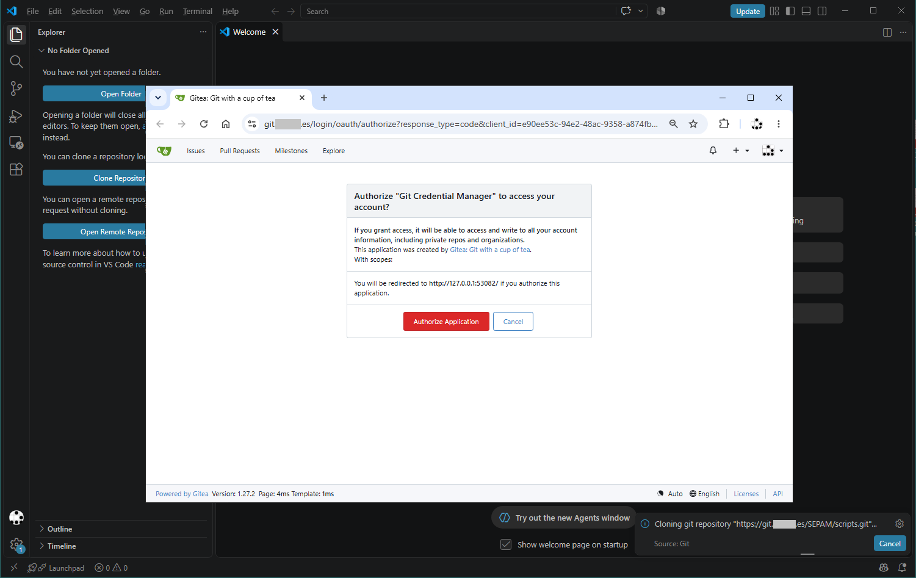Open browser tab search dropdown
This screenshot has height=578, width=916.
tap(158, 98)
